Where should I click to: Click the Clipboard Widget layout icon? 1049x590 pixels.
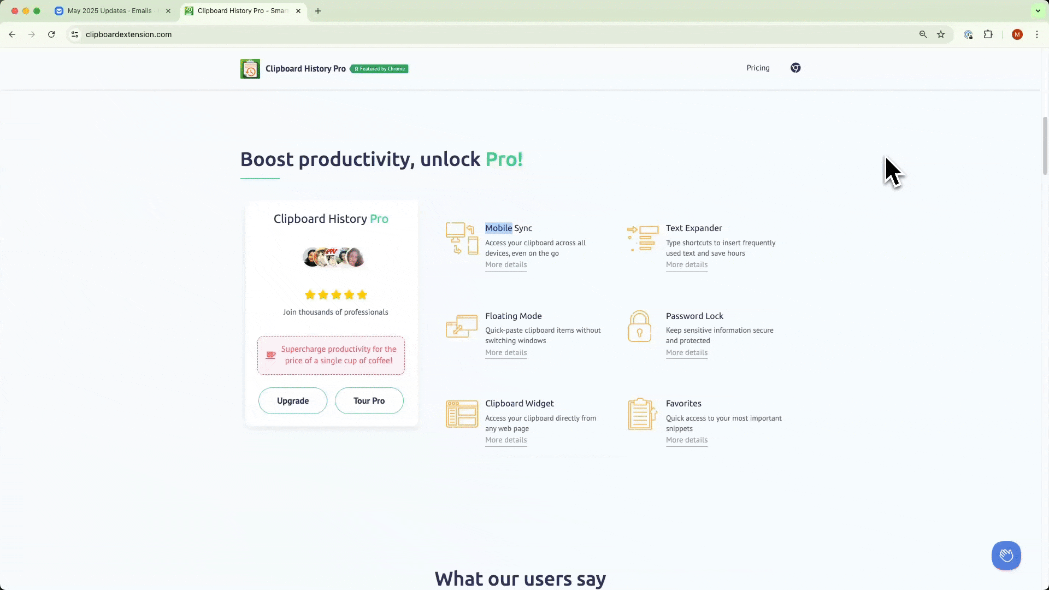click(462, 414)
